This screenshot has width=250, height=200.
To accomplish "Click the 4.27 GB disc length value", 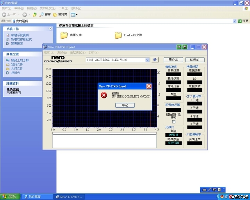I will [x=173, y=143].
